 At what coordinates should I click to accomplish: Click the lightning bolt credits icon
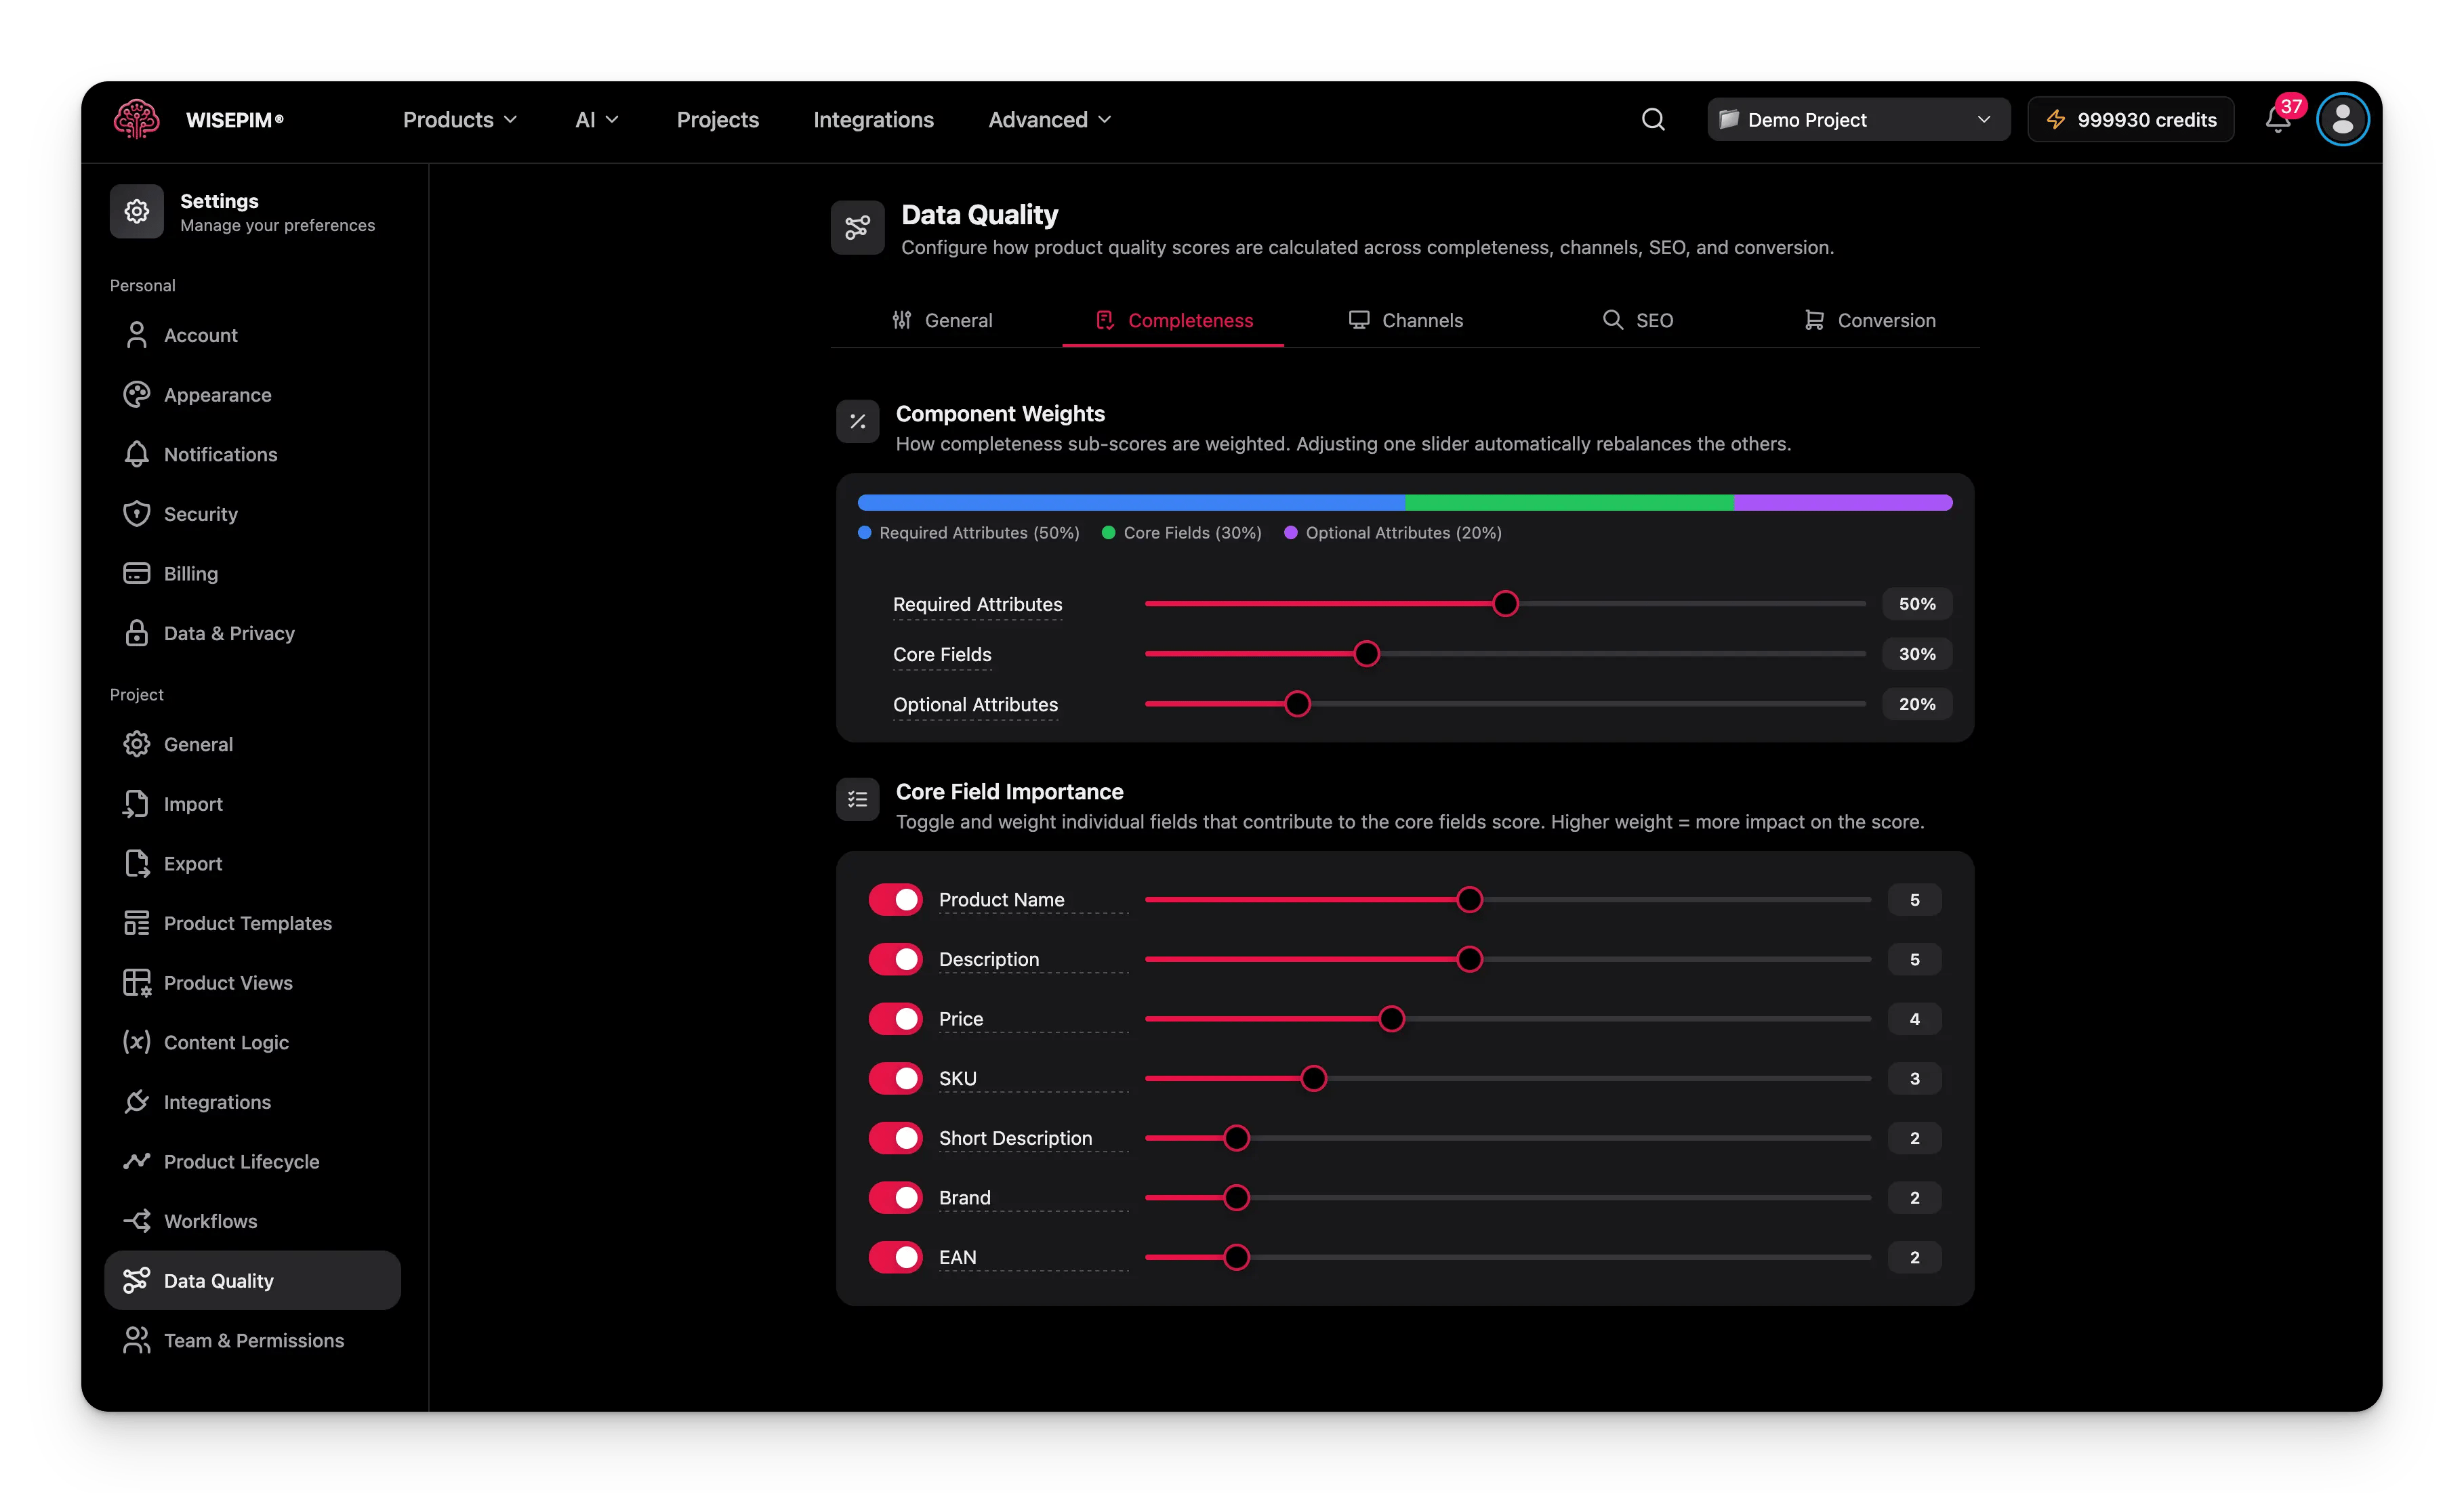2056,120
